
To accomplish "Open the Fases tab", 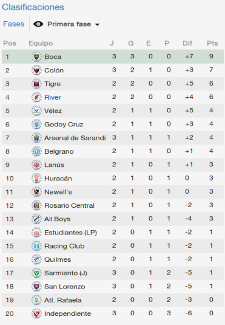I will (14, 24).
